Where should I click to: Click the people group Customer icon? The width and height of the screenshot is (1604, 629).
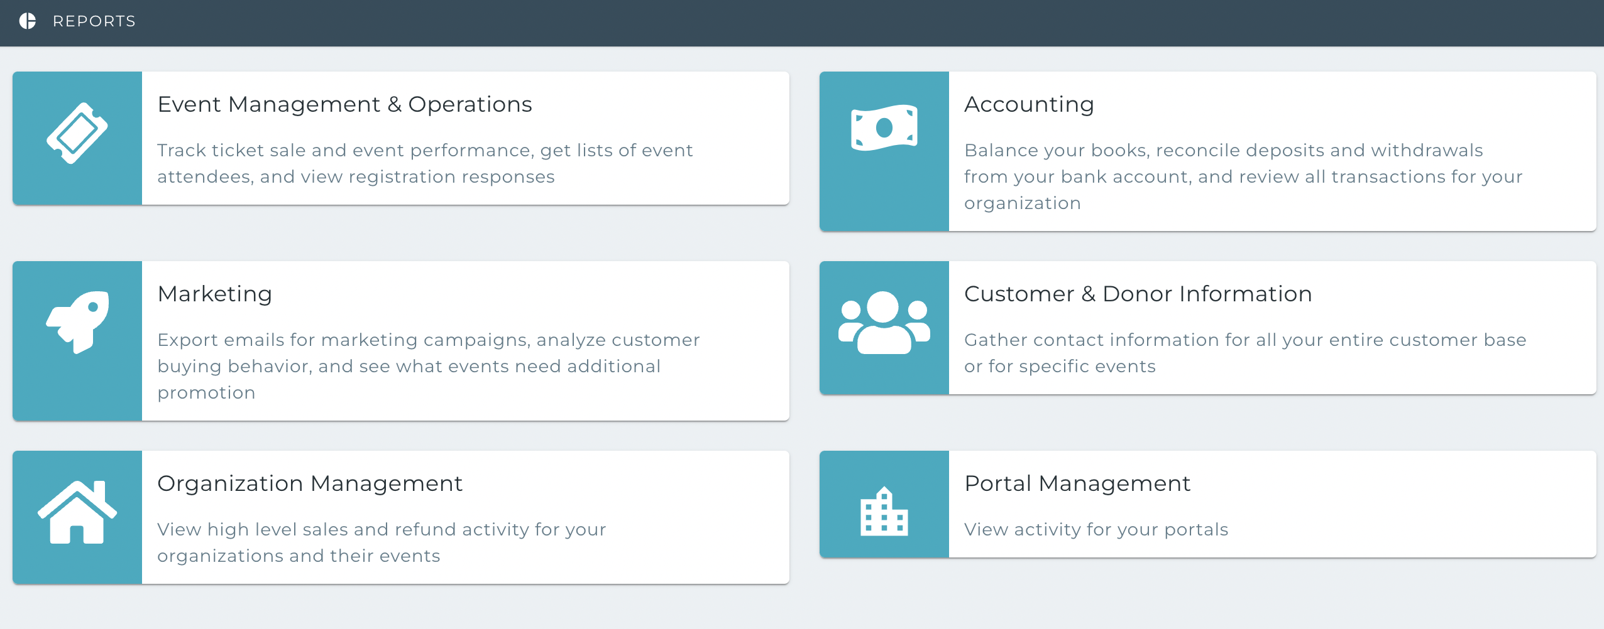click(884, 322)
